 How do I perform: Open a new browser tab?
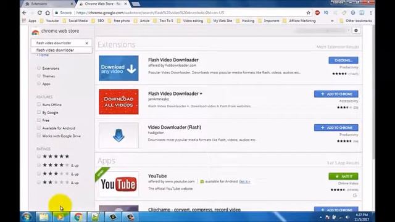pyautogui.click(x=136, y=4)
